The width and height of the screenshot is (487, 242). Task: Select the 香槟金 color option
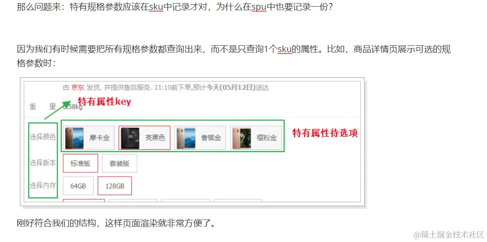coord(200,138)
